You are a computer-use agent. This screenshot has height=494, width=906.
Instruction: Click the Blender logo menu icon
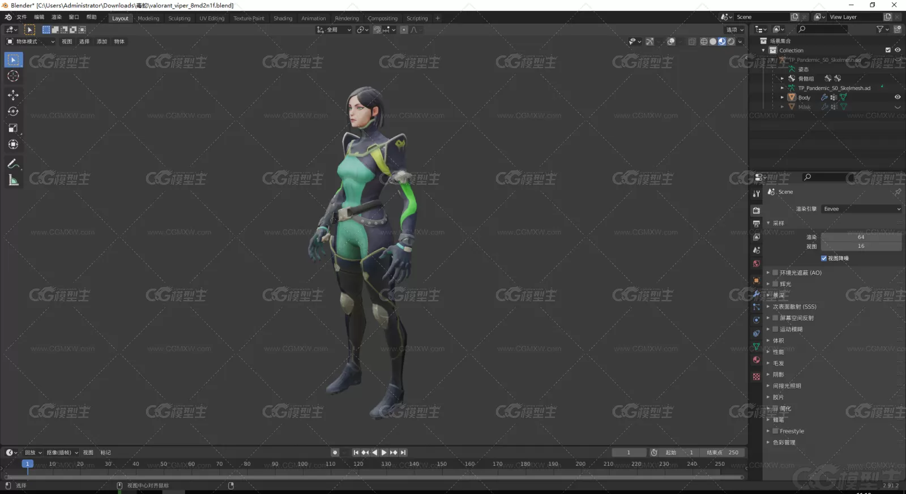(8, 18)
